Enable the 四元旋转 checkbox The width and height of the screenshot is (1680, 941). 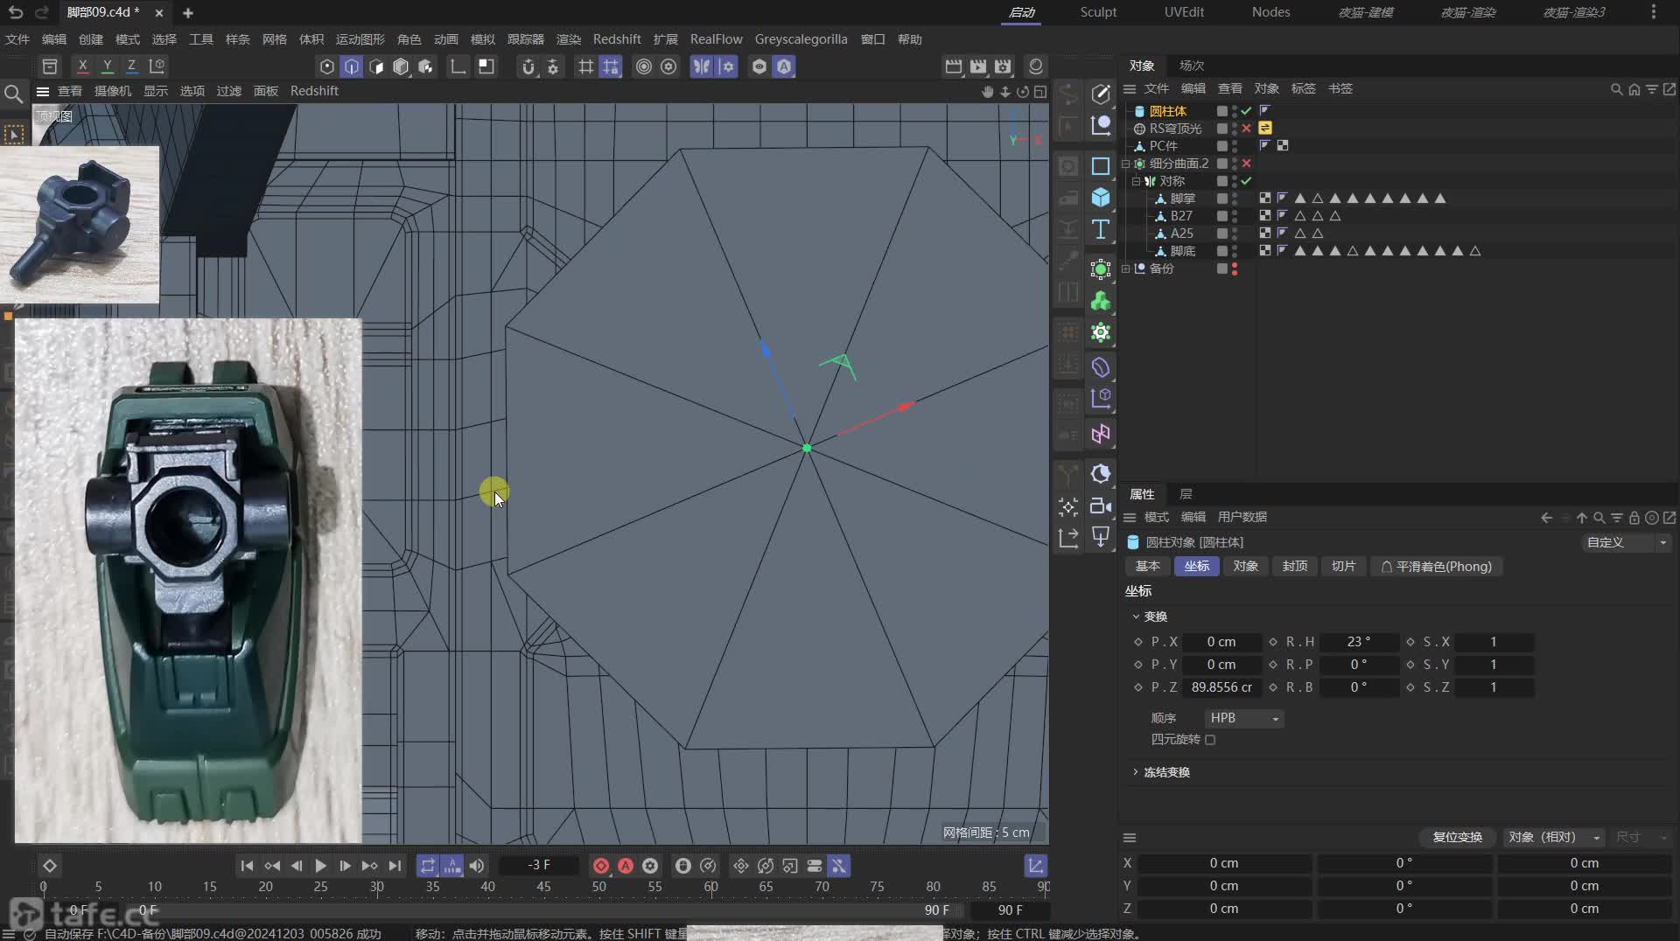point(1210,740)
